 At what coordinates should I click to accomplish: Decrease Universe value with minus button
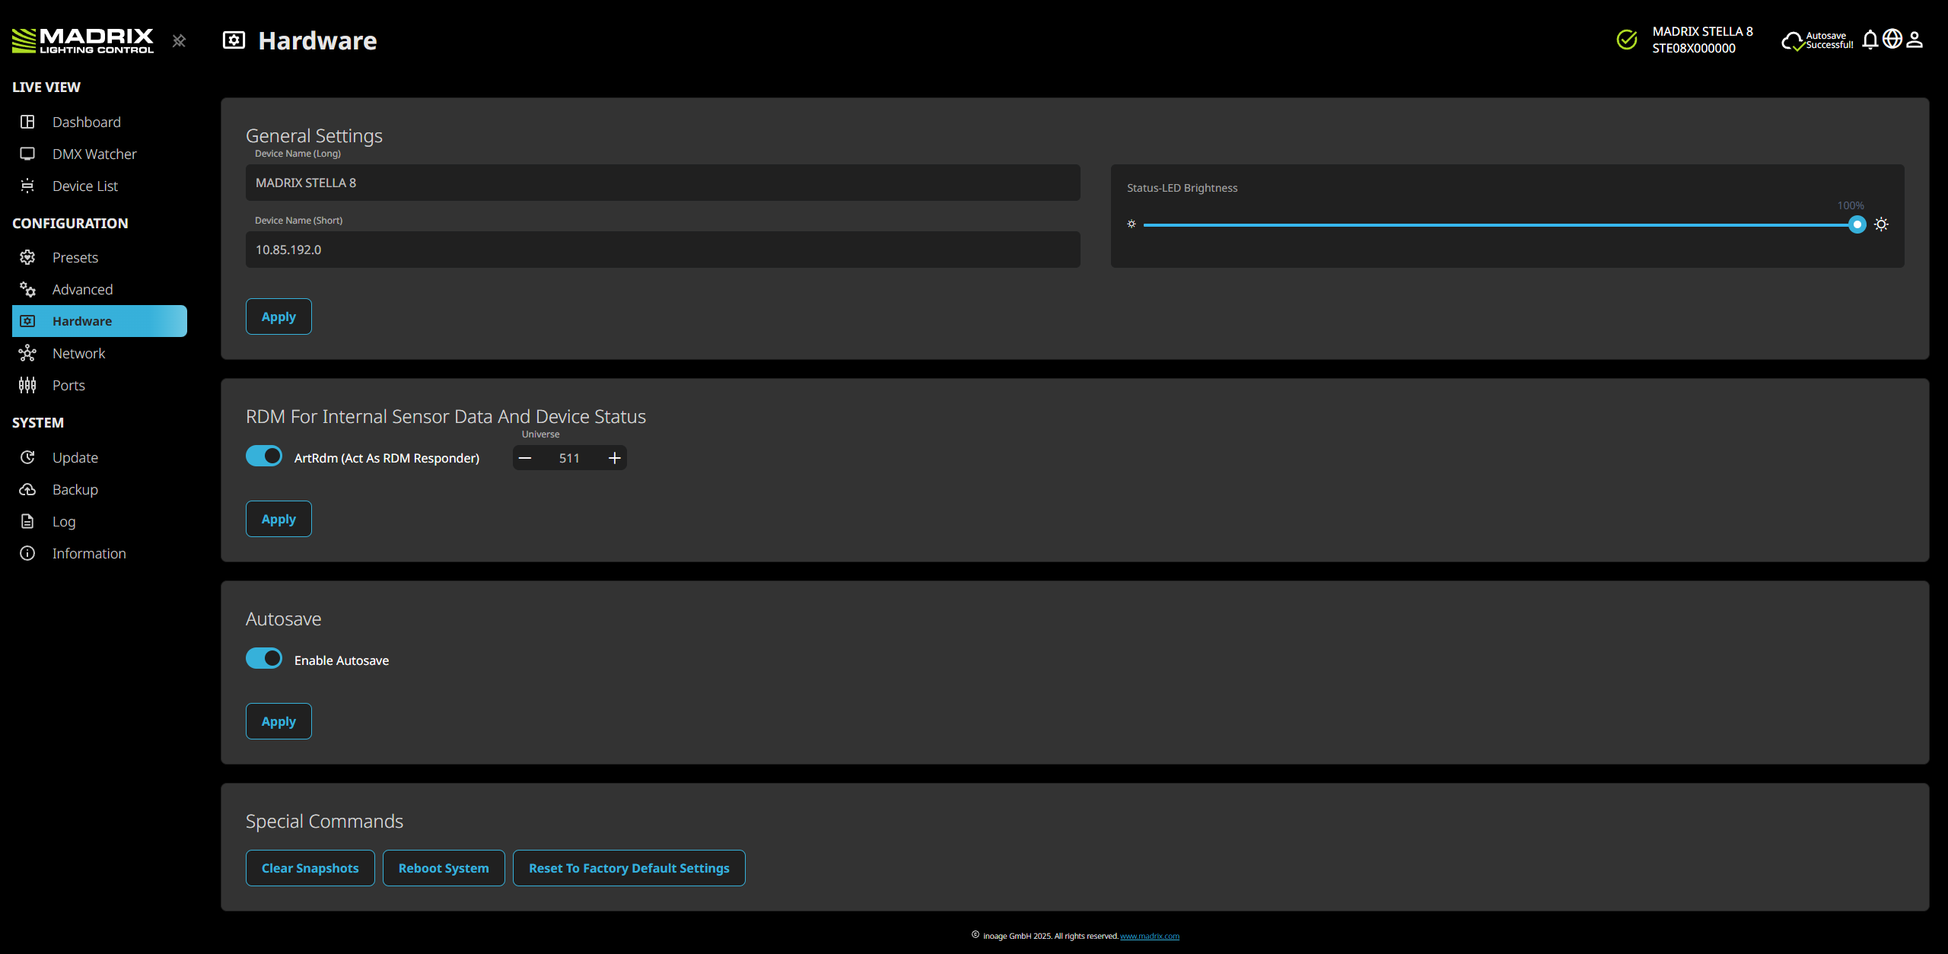[525, 458]
